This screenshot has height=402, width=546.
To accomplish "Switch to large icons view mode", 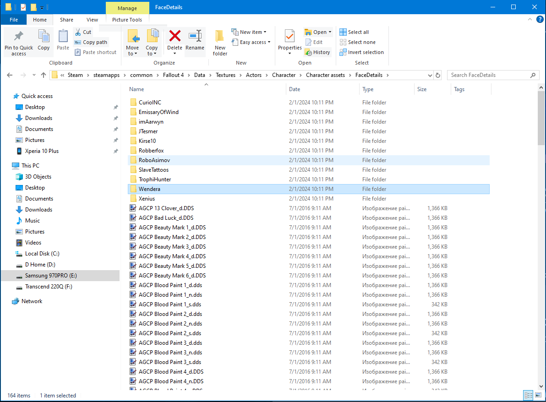I will (538, 395).
